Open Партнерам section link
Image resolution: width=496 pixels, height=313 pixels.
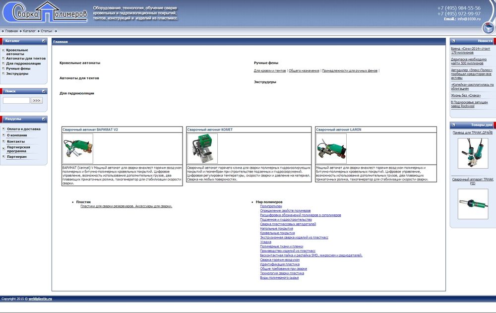[17, 157]
